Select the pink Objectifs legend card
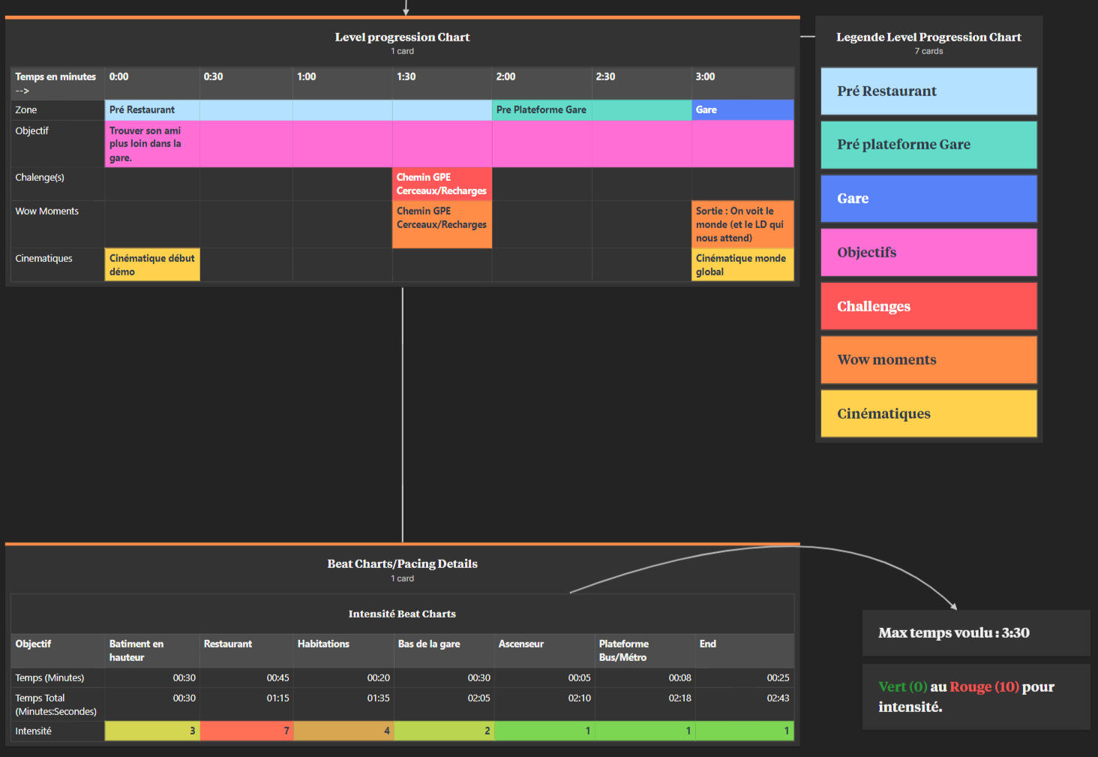Screen dimensions: 1098x757 click(x=928, y=253)
